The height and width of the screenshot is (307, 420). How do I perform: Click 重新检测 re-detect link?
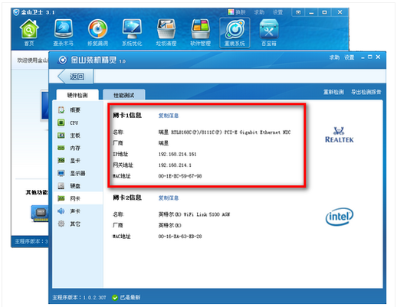pyautogui.click(x=333, y=92)
